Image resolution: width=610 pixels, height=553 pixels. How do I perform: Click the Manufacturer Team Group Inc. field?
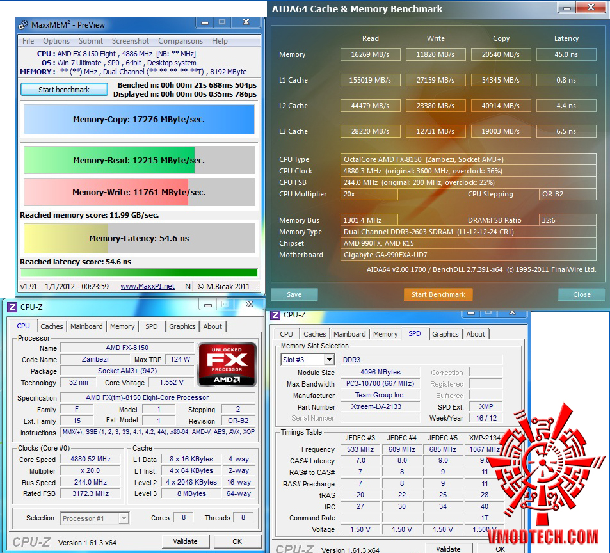click(380, 395)
